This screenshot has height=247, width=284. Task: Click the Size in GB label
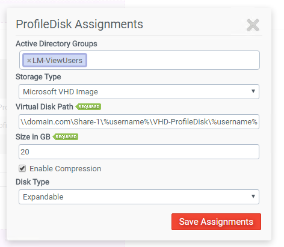(x=33, y=137)
